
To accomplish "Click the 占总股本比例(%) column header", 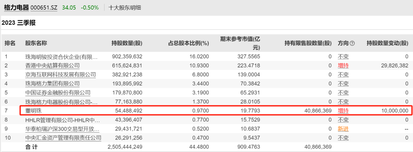I will (188, 44).
